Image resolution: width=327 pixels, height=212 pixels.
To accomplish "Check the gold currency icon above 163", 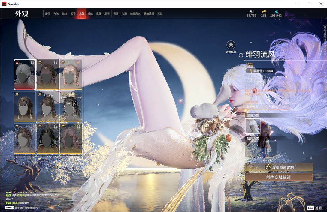I will click(264, 12).
